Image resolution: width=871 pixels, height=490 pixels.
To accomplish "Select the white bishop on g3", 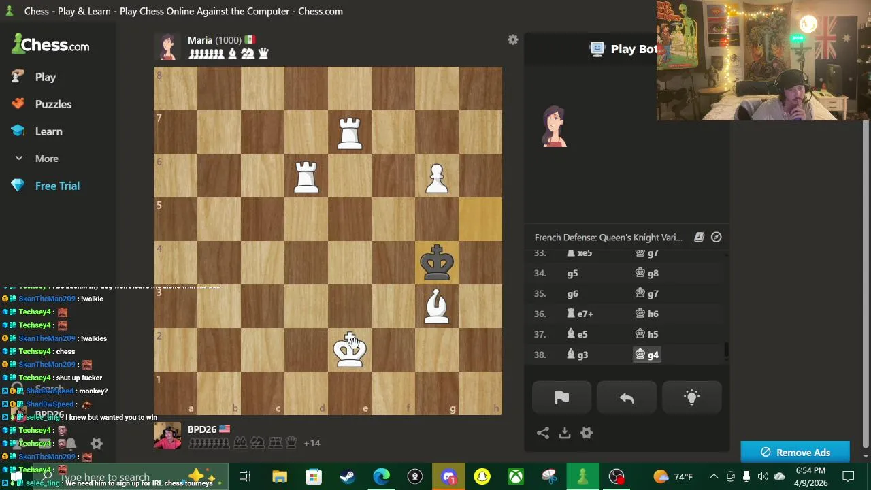I will (x=437, y=306).
